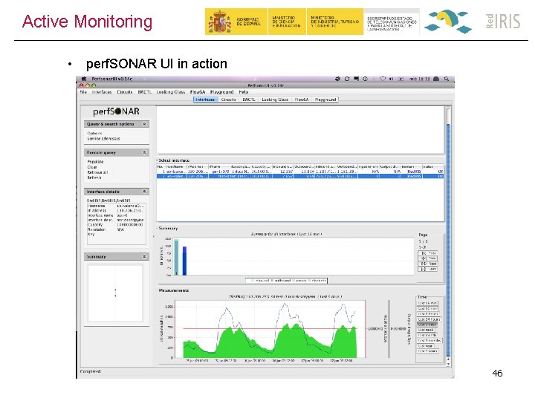This screenshot has width=535, height=401.
Task: Switch to the Playground tab
Action: pos(325,100)
